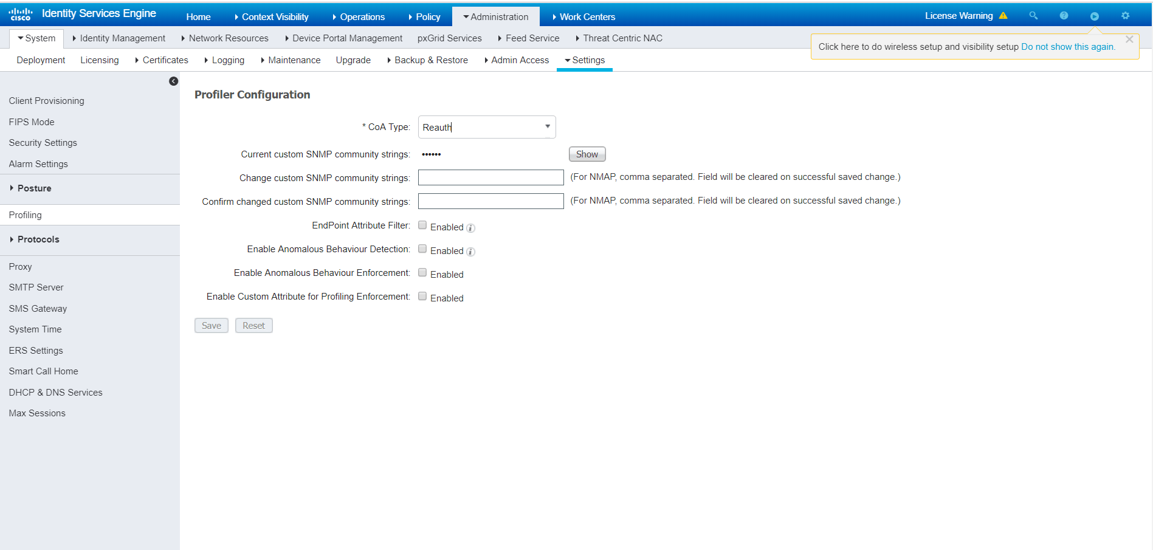
Task: Open the global search icon
Action: [x=1033, y=15]
